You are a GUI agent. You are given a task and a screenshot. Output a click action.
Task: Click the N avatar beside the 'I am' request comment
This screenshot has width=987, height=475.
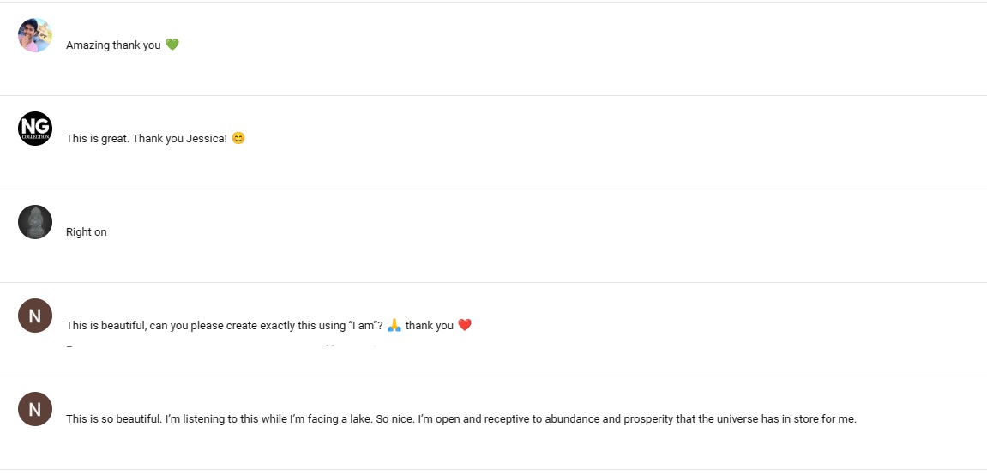pyautogui.click(x=34, y=316)
